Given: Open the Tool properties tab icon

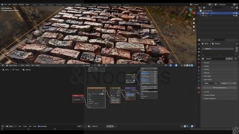Looking at the screenshot, I should (199, 44).
